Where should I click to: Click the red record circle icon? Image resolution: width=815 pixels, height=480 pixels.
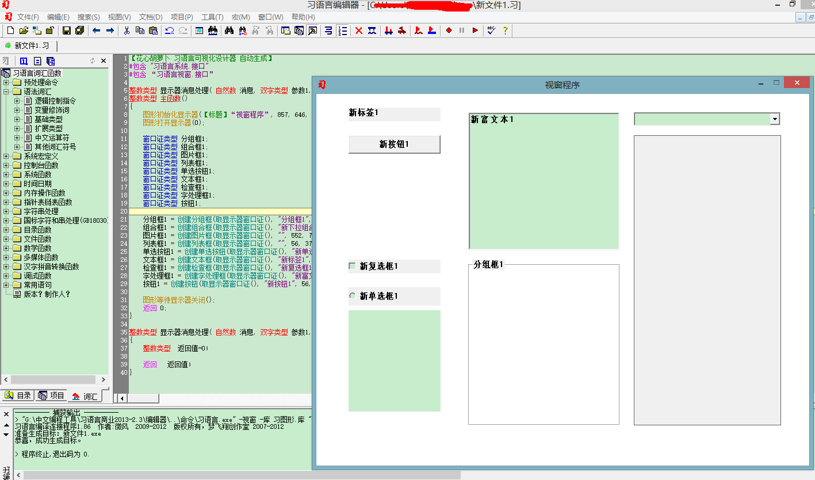point(449,31)
